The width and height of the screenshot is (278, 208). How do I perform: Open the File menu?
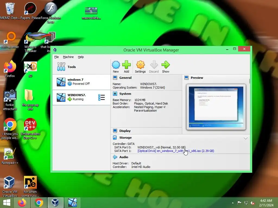tap(56, 57)
